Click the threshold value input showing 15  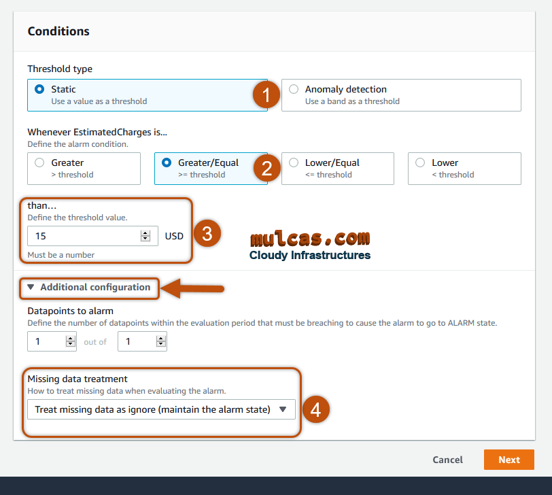(82, 236)
